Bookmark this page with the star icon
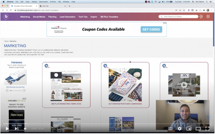 click(184, 10)
